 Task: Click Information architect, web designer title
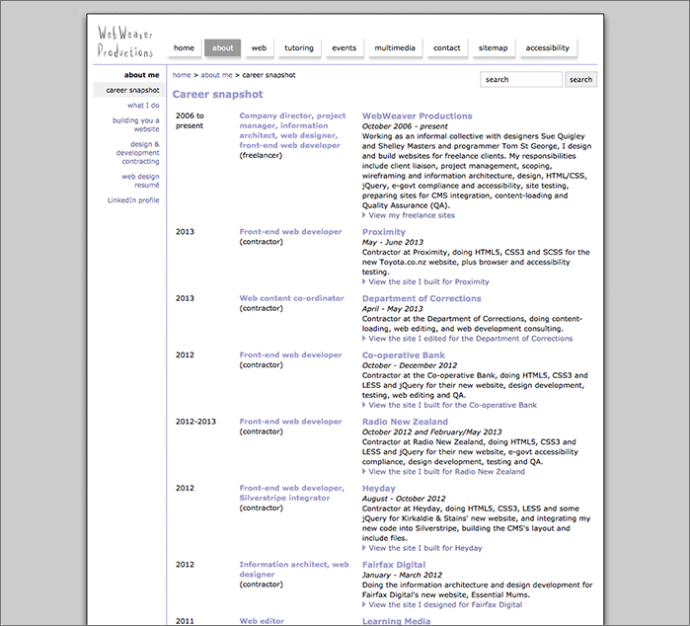click(x=294, y=569)
